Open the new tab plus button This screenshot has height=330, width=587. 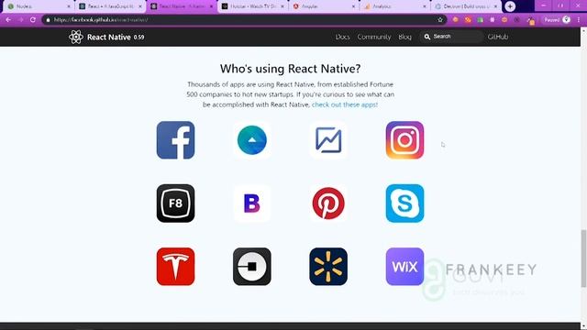tap(510, 6)
